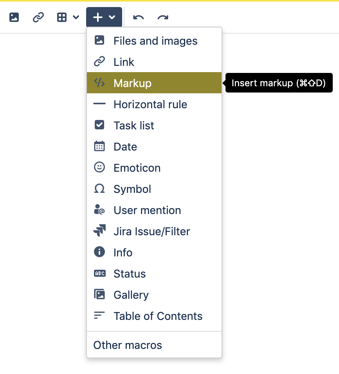Image resolution: width=339 pixels, height=374 pixels.
Task: Choose Symbol from the insert menu
Action: (x=132, y=189)
